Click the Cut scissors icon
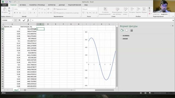This screenshot has width=175, height=98. tap(9, 8)
